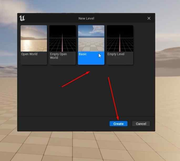Click the Empty Level label text

(116, 54)
